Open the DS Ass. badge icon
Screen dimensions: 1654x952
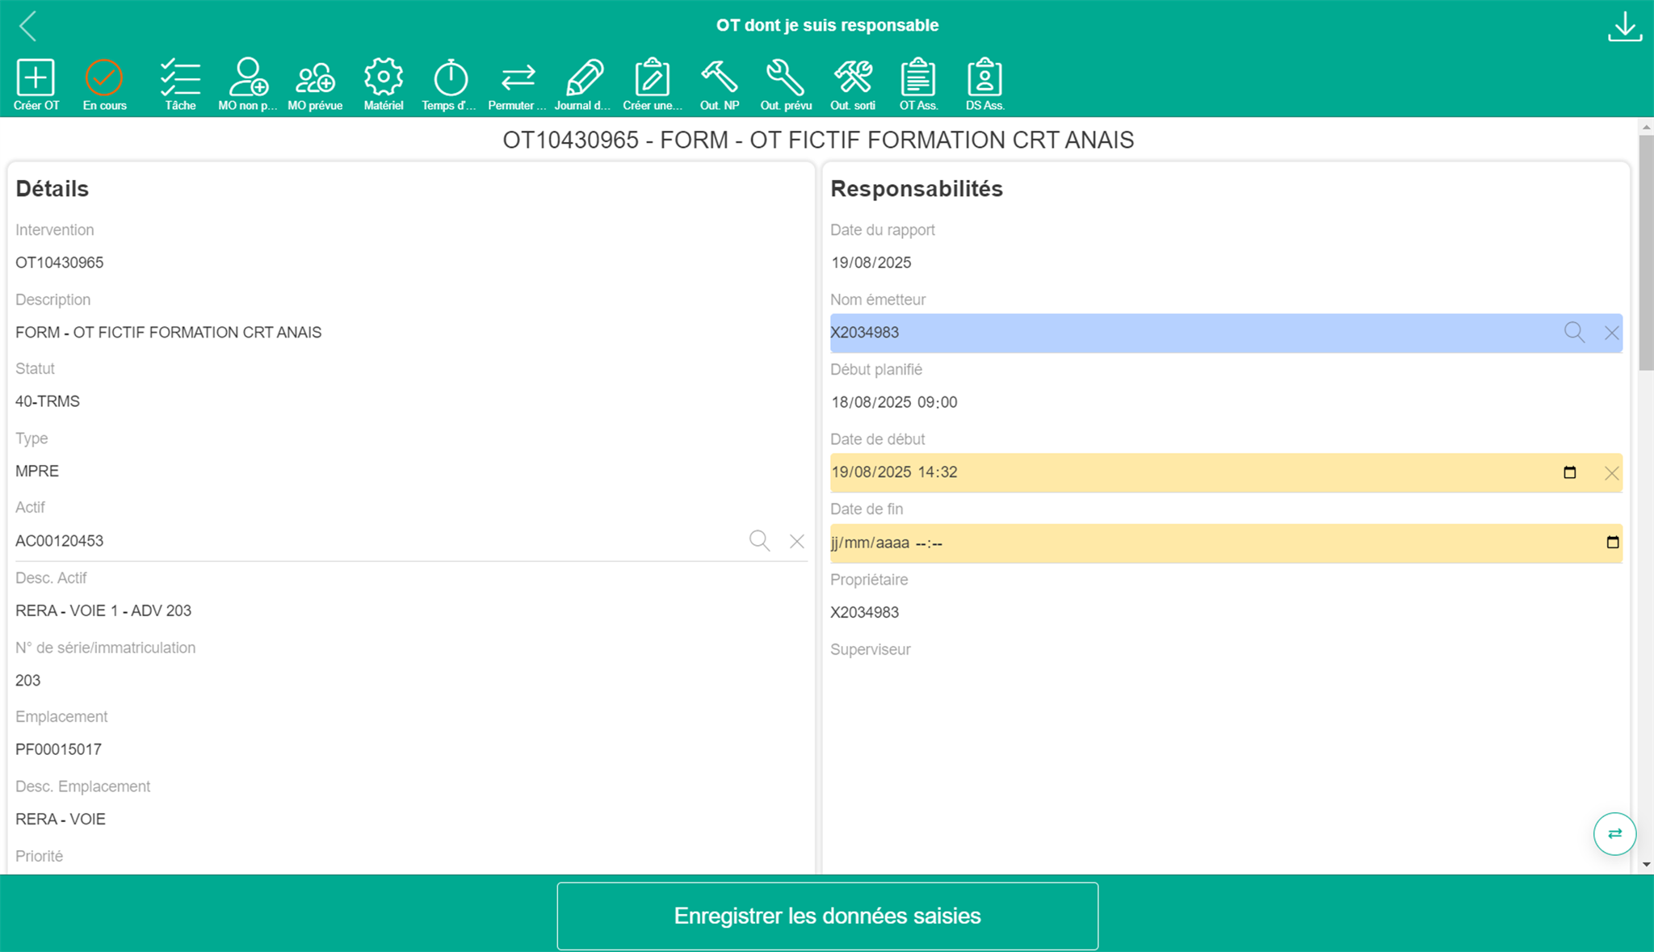(x=984, y=78)
